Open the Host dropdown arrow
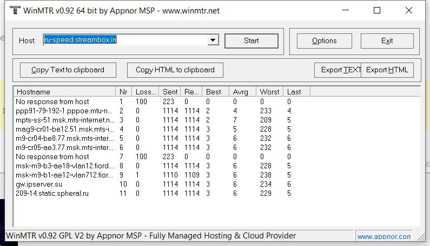Screen dimensions: 430x246 [213, 40]
